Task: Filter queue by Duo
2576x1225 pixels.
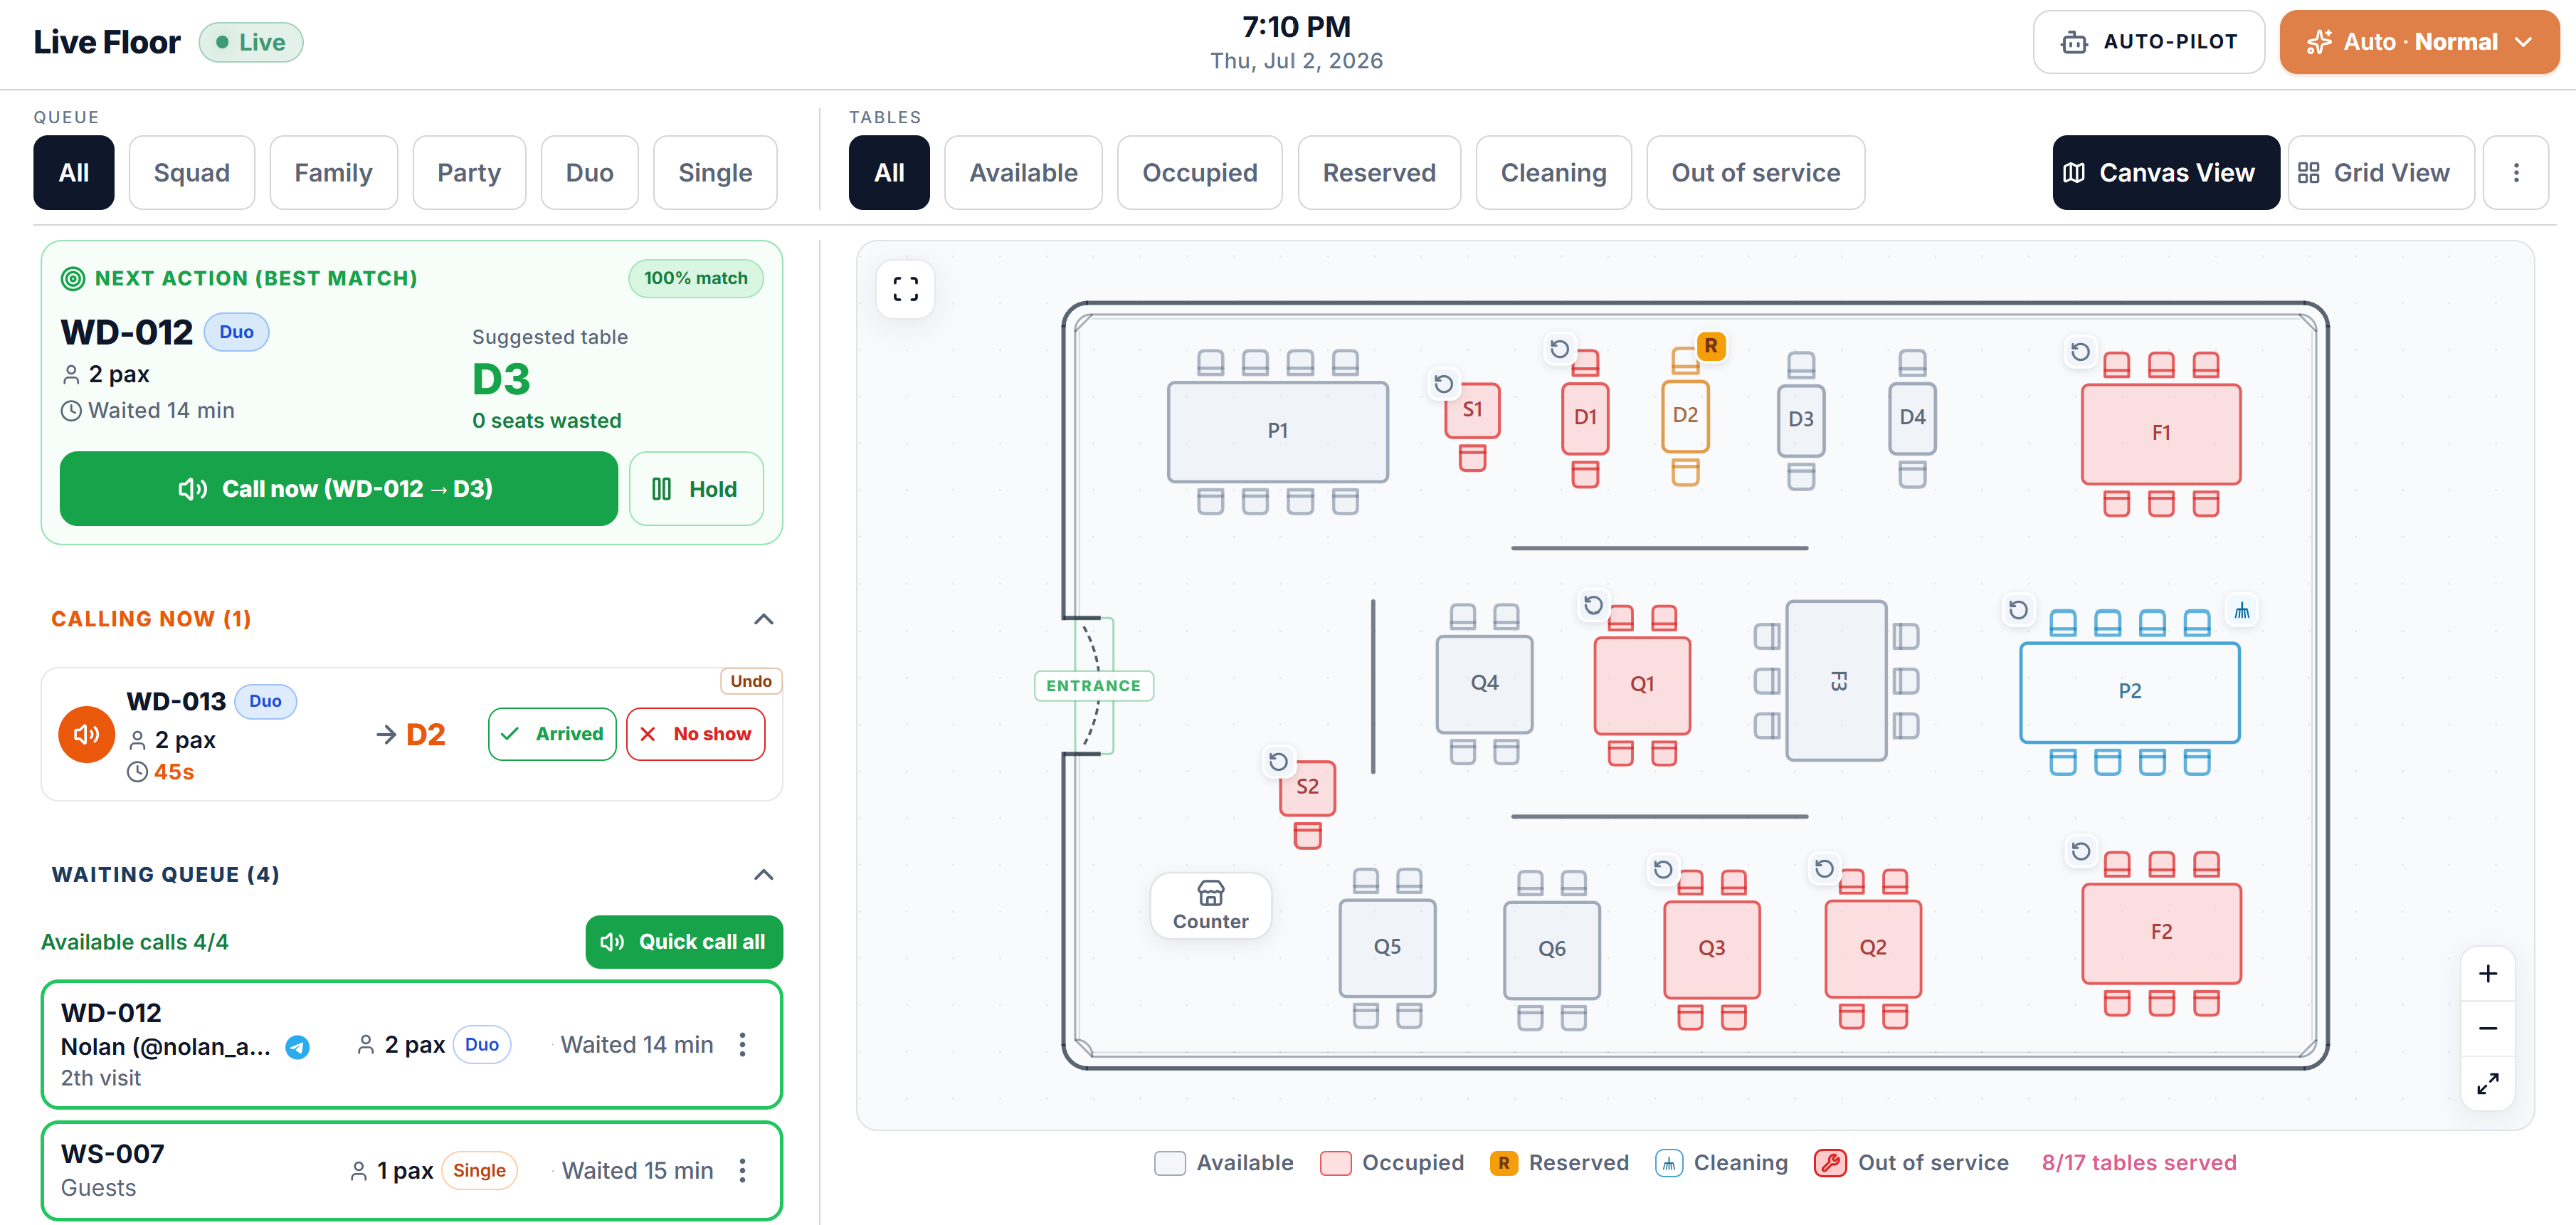Action: pos(589,173)
